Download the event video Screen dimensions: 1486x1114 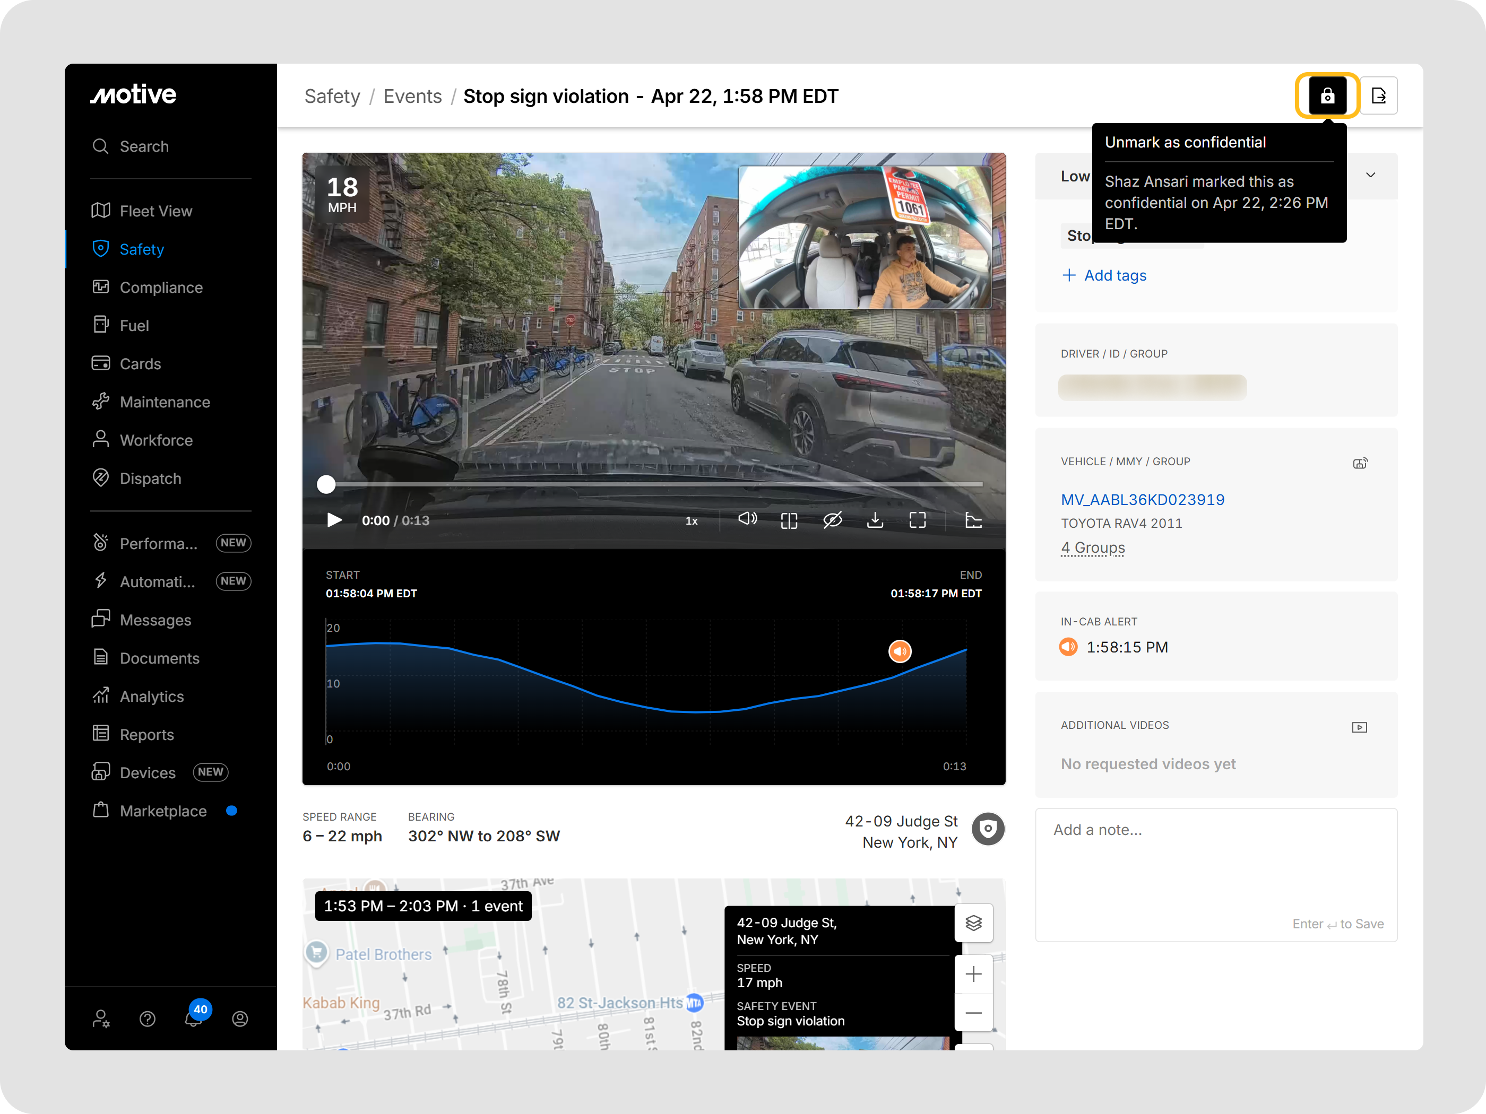(875, 520)
